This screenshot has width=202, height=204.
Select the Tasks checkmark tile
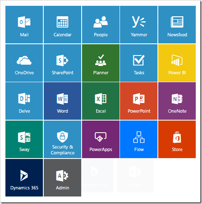pyautogui.click(x=139, y=63)
